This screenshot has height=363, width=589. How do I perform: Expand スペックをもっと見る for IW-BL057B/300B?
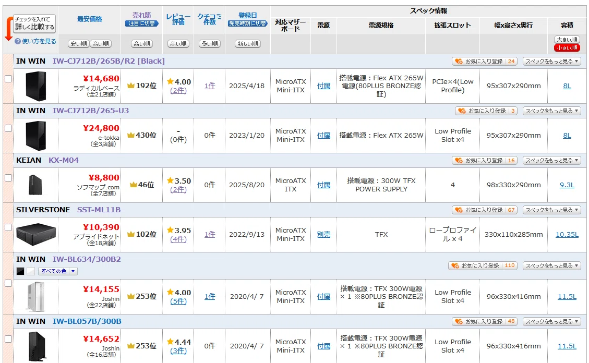[552, 321]
